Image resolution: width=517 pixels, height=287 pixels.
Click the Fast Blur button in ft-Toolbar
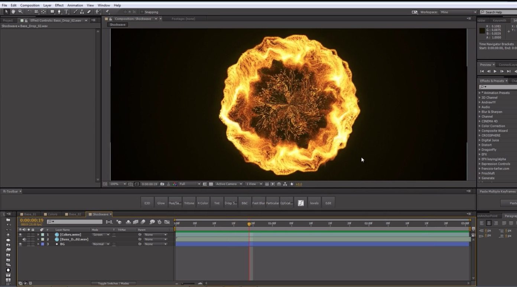coord(258,203)
